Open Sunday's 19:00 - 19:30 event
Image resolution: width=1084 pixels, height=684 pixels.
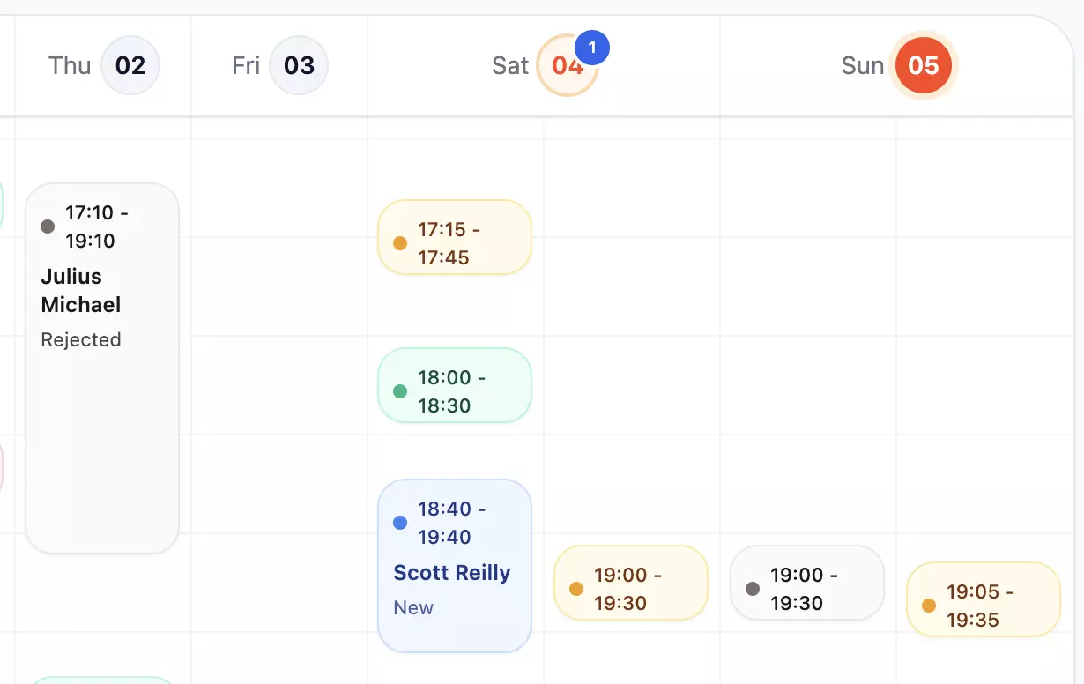[x=807, y=583]
